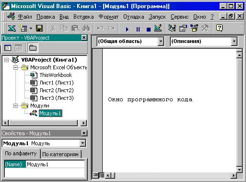
Task: Collapse the VBAProject (Книга1) node
Action: pyautogui.click(x=6, y=60)
